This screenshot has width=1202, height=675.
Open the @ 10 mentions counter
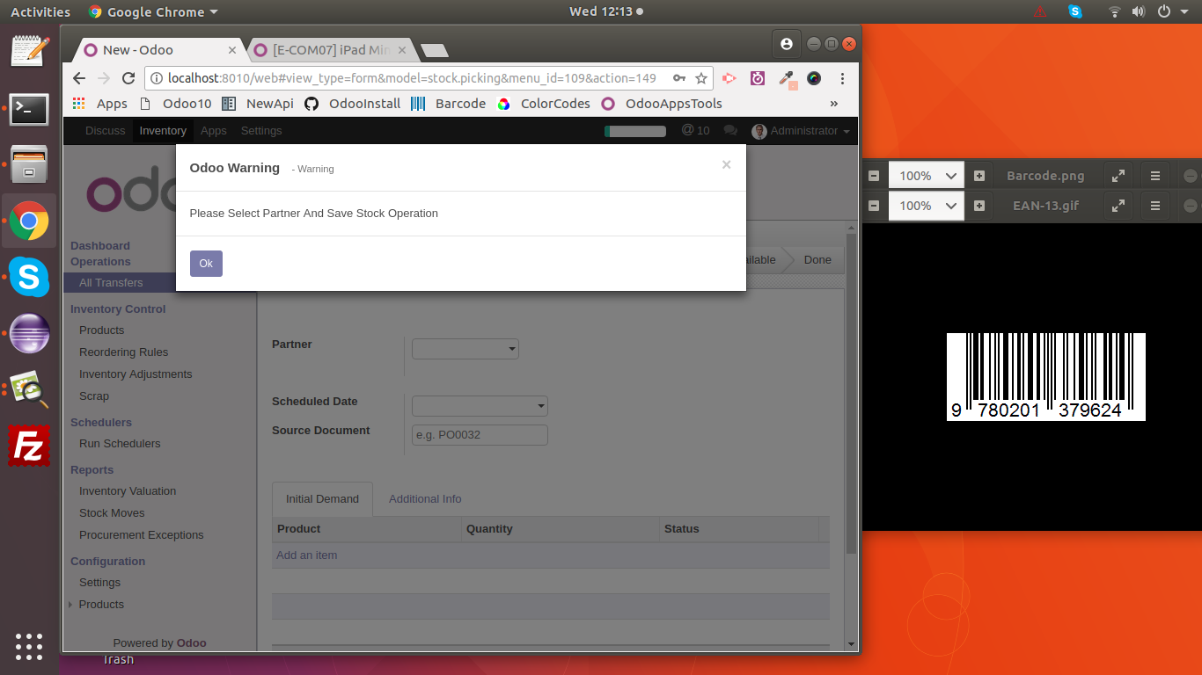coord(695,130)
